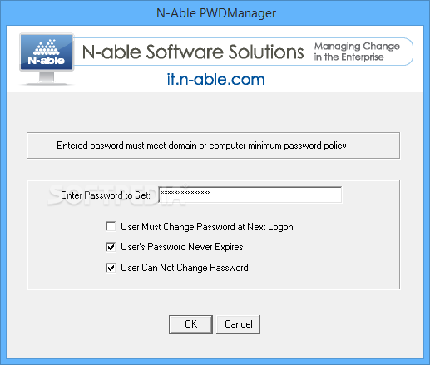
Task: Click the password policy notice text
Action: click(201, 146)
